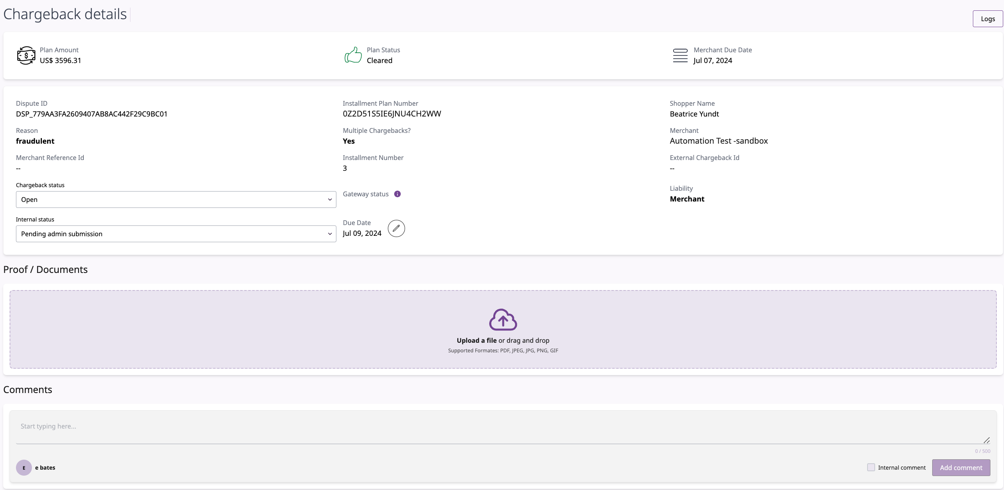This screenshot has height=490, width=1004.
Task: Click the Merchant Due Date lines icon
Action: point(680,55)
